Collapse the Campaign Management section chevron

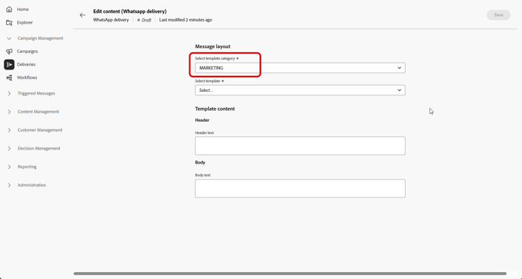[9, 38]
